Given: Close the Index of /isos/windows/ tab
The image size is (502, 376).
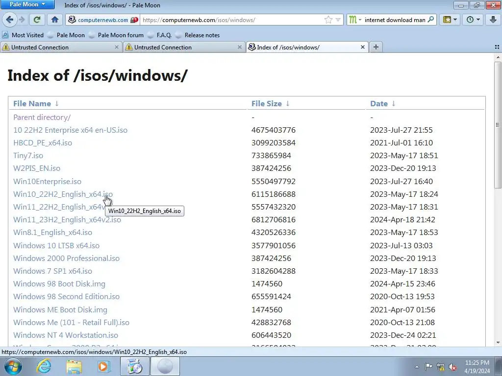Looking at the screenshot, I should click(x=362, y=47).
